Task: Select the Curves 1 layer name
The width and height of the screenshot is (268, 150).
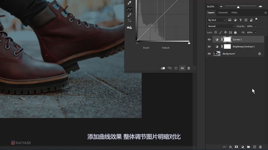Action: click(x=237, y=40)
